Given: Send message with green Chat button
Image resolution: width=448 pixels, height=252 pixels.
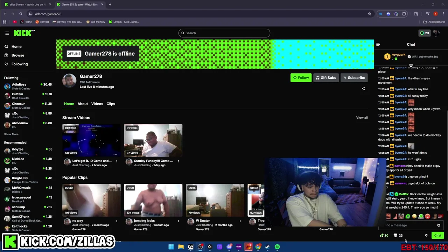Looking at the screenshot, I should pos(437,236).
